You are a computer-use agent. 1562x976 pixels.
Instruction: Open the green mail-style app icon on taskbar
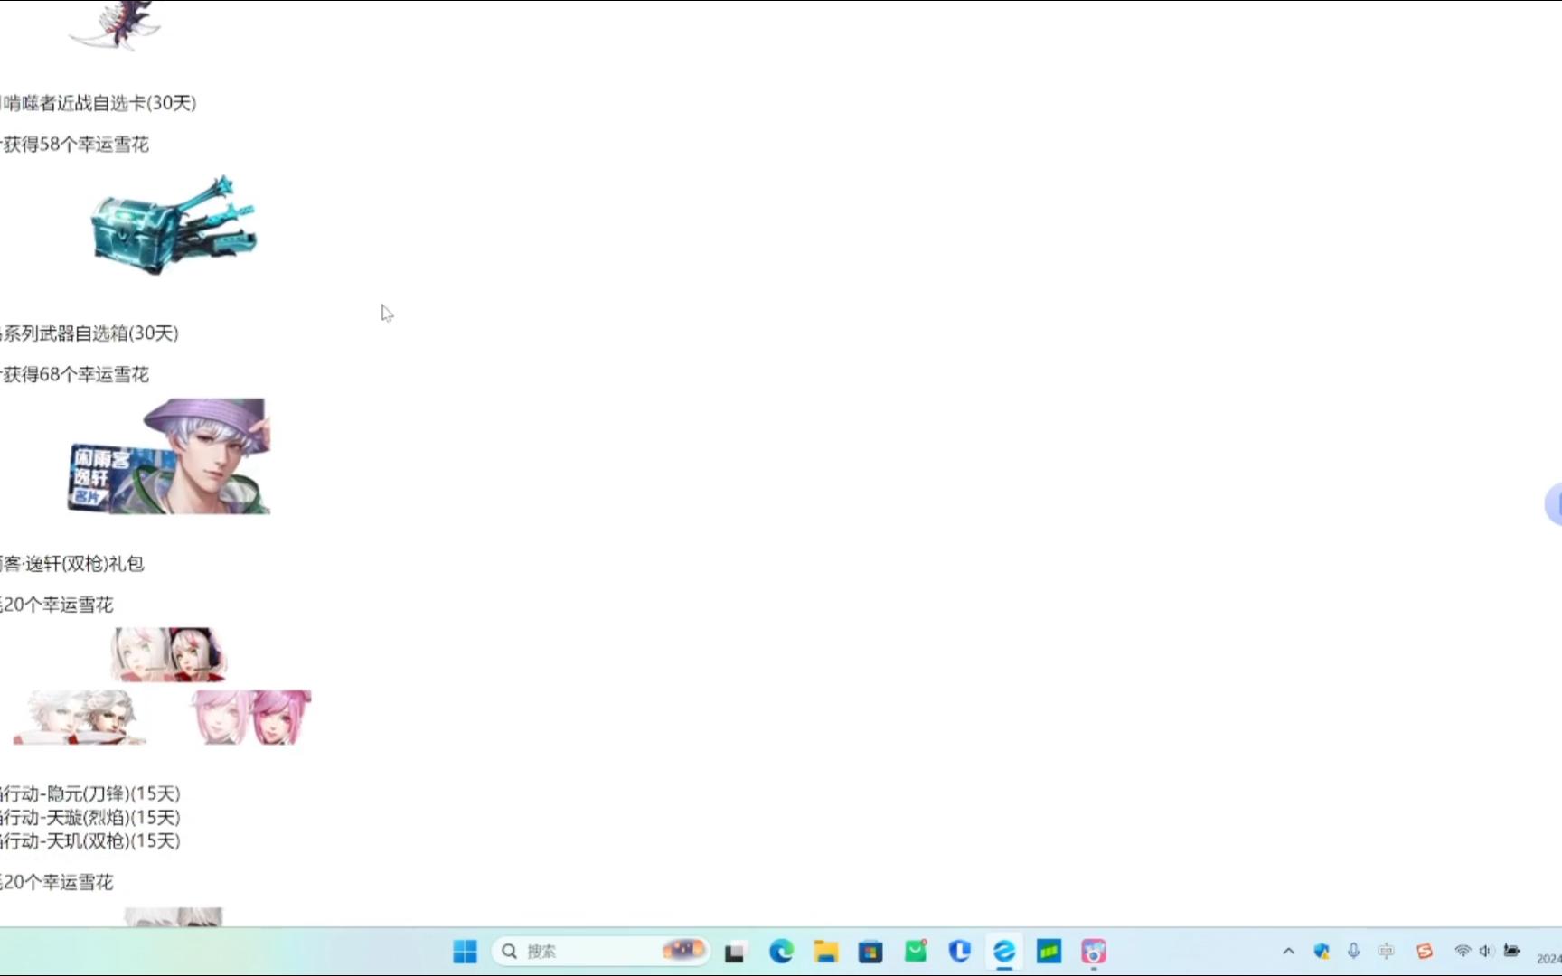[x=916, y=951]
